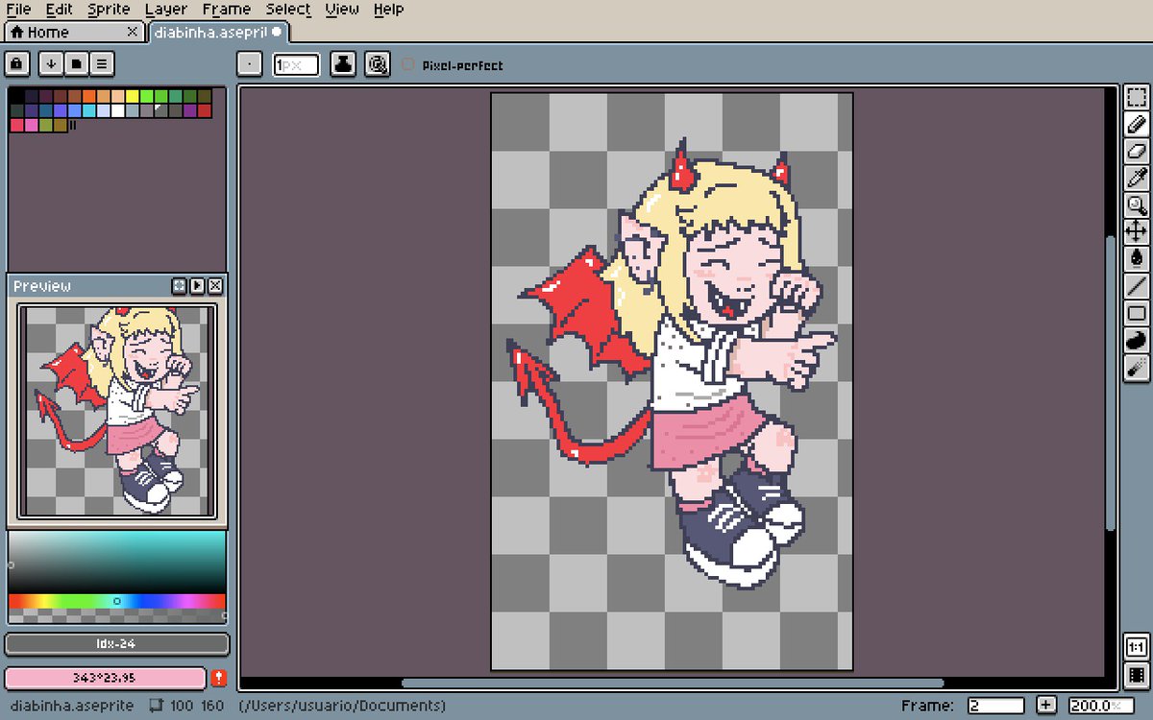Pick the yellow palette swatch
This screenshot has width=1153, height=720.
coord(133,96)
